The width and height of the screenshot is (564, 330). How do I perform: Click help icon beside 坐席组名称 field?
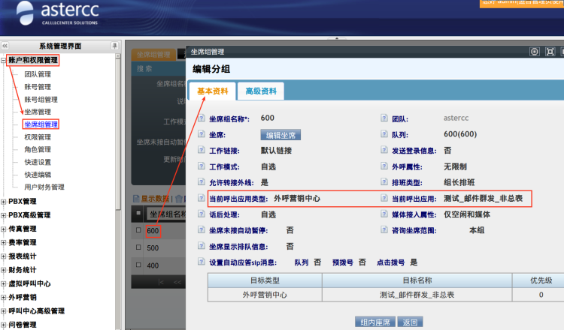click(201, 118)
